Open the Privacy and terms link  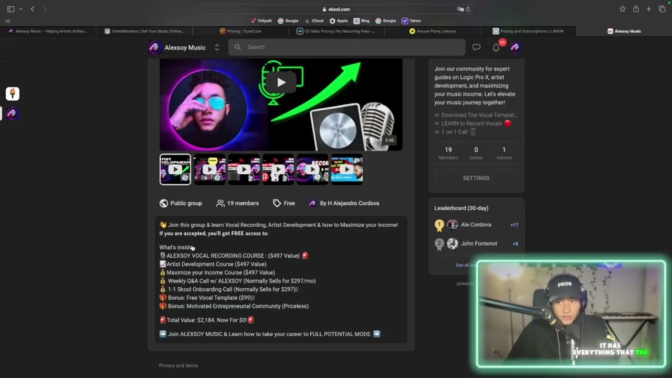(x=178, y=365)
